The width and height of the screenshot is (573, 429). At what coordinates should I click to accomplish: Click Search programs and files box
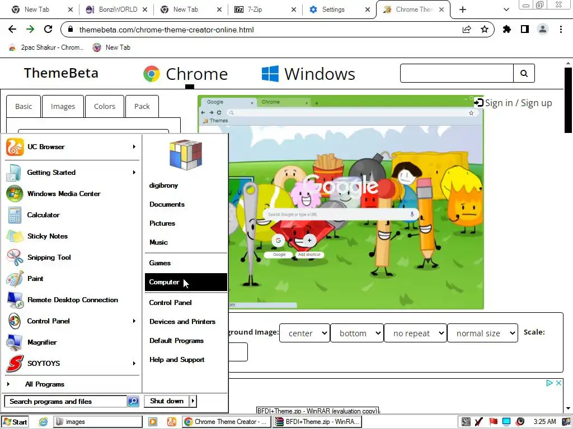(x=66, y=401)
